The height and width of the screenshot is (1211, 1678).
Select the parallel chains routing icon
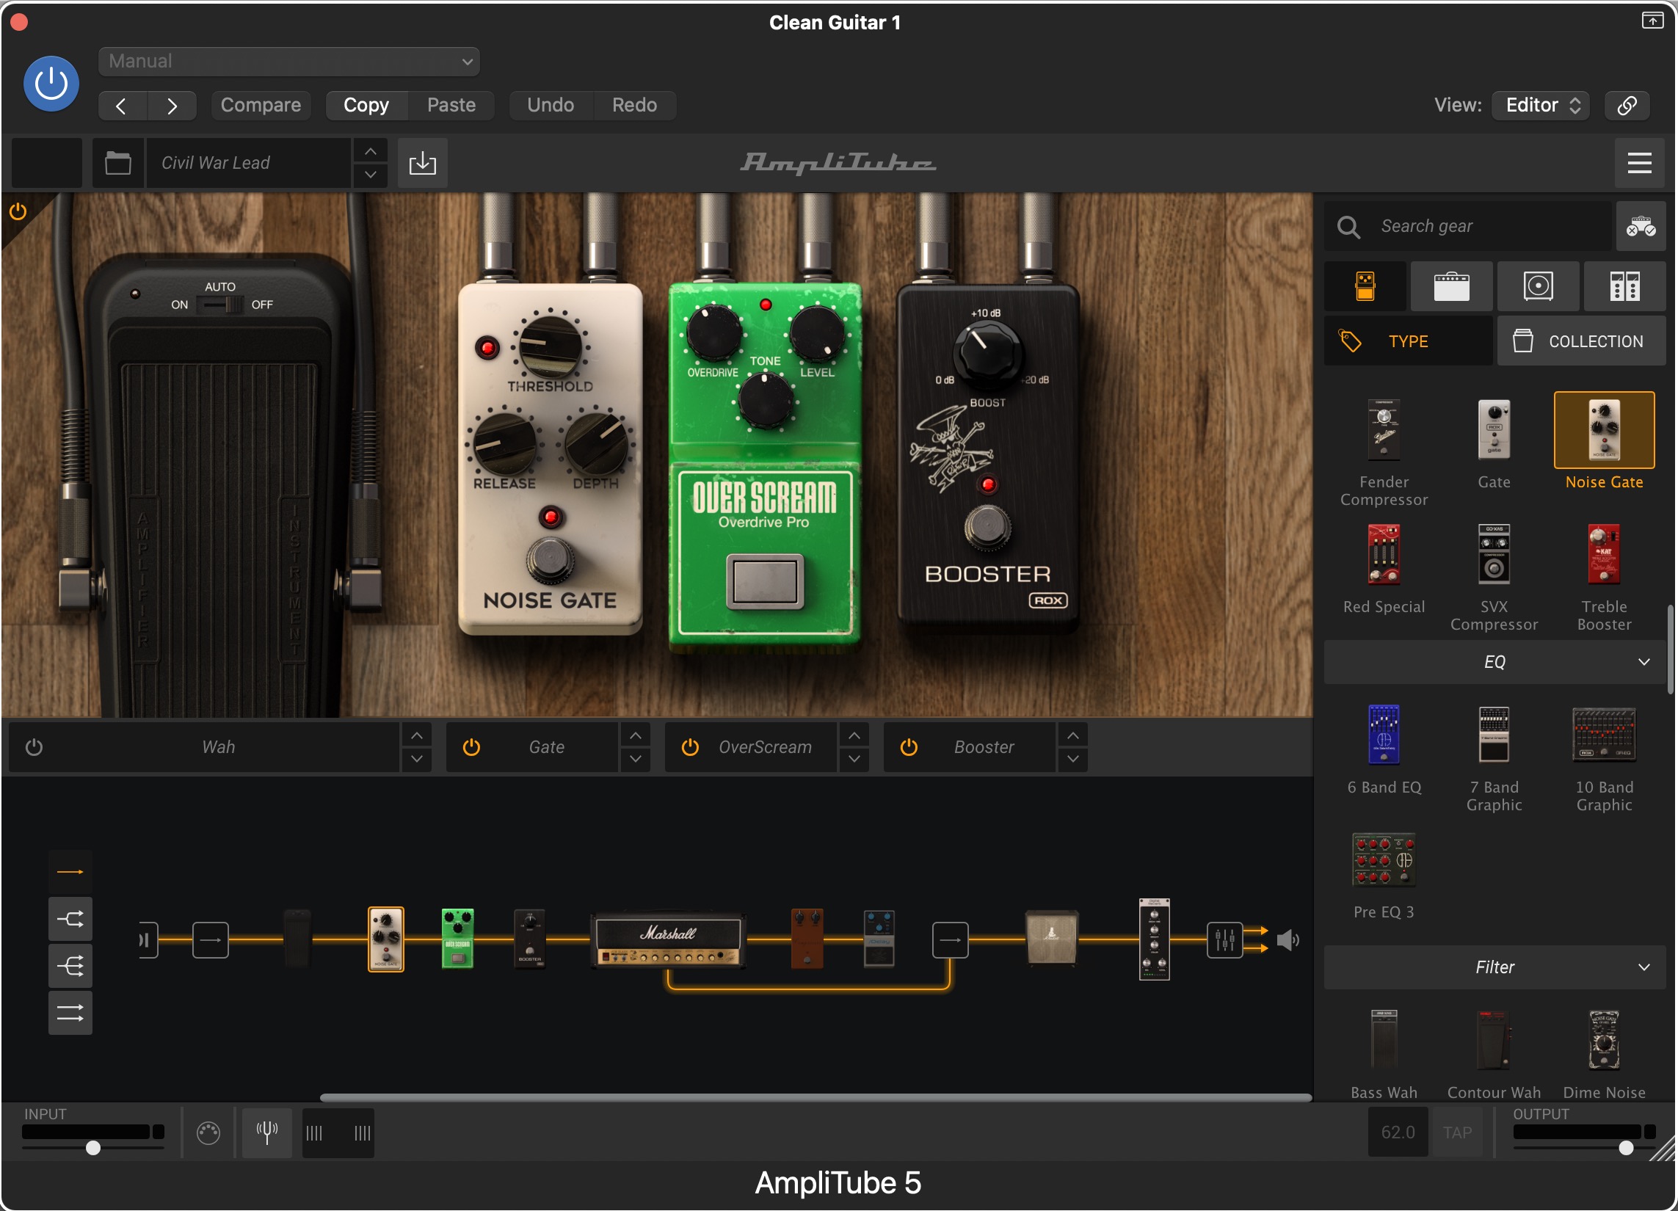[x=70, y=1013]
